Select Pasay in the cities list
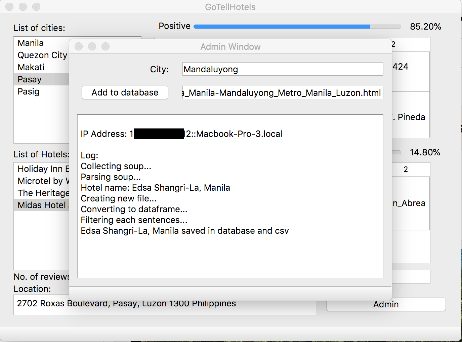Viewport: 462px width, 342px height. click(42, 79)
